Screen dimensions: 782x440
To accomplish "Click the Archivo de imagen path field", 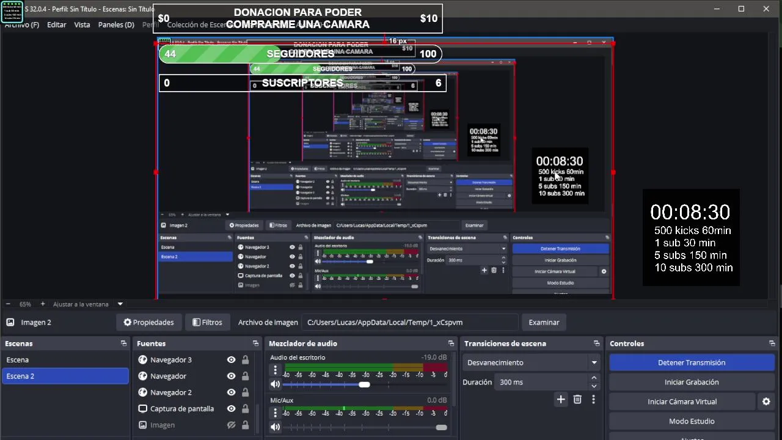I will point(410,322).
